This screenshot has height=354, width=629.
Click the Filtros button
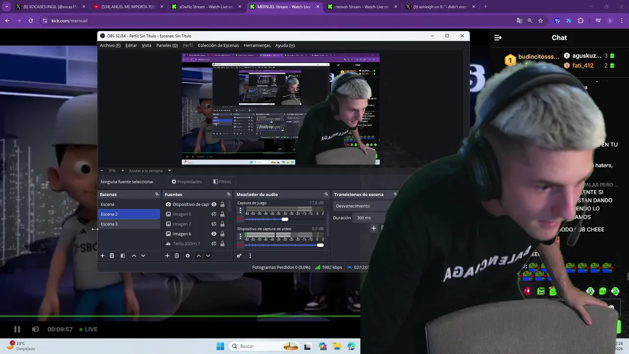(x=222, y=182)
